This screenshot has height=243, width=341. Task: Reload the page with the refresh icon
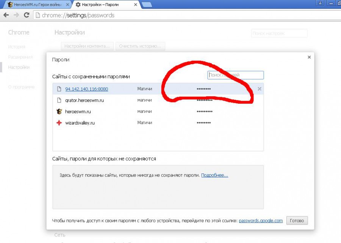click(27, 15)
